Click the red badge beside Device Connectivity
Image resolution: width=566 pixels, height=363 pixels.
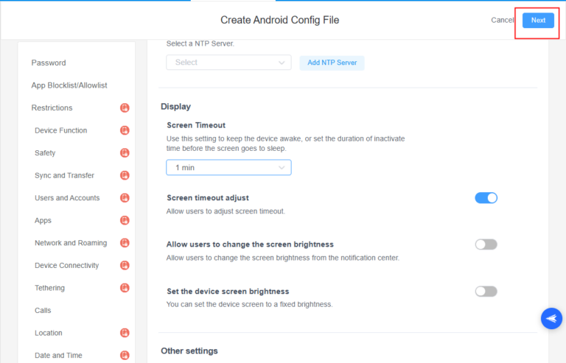125,265
